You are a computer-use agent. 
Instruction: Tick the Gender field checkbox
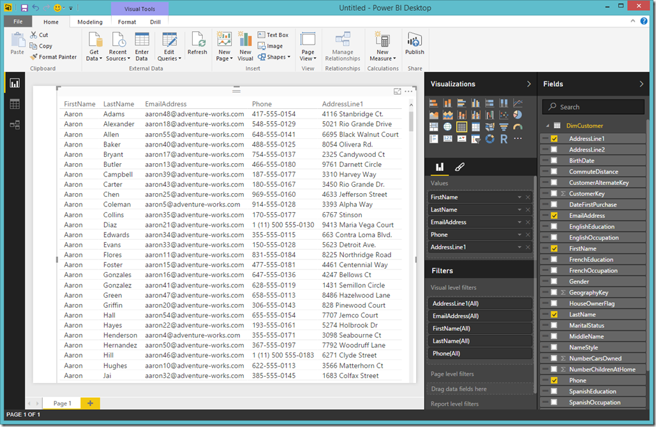554,282
